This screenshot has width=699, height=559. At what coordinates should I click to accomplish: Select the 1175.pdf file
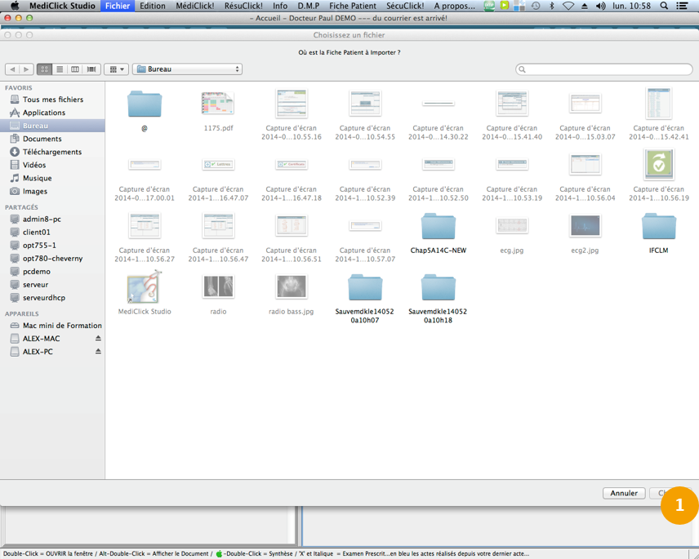(218, 104)
